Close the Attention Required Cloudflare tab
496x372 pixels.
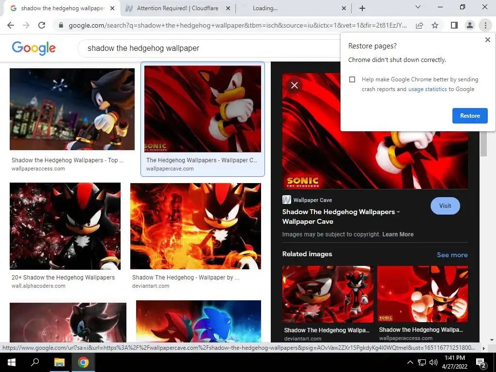(x=228, y=8)
